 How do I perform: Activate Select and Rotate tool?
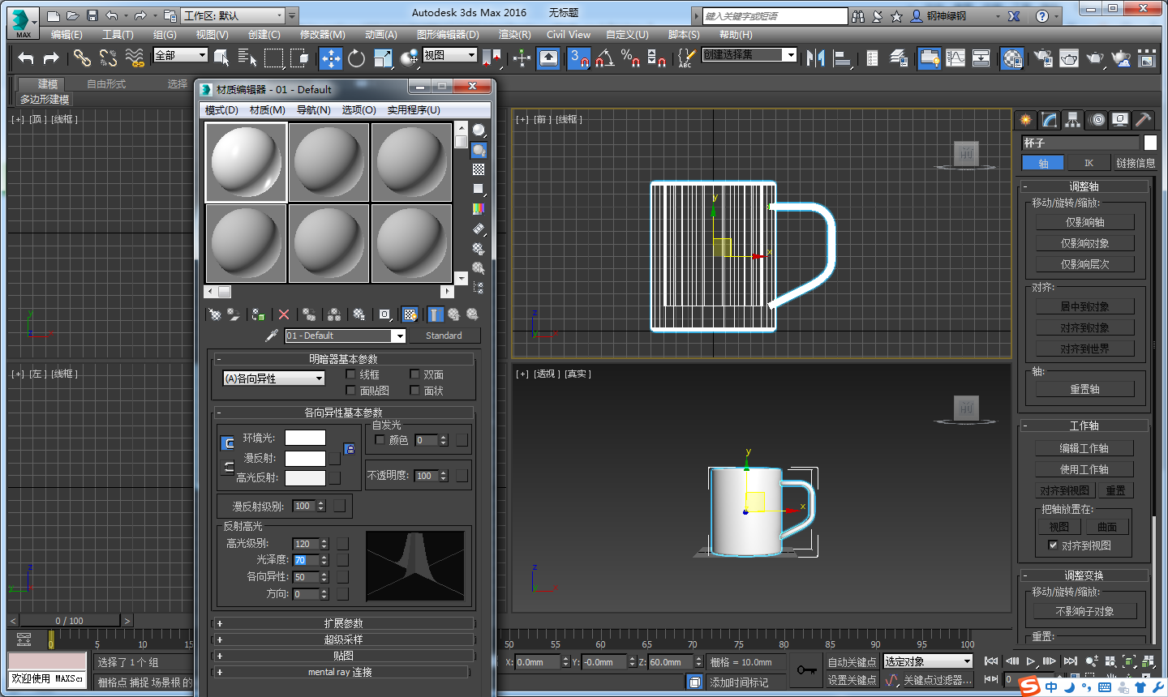(356, 58)
